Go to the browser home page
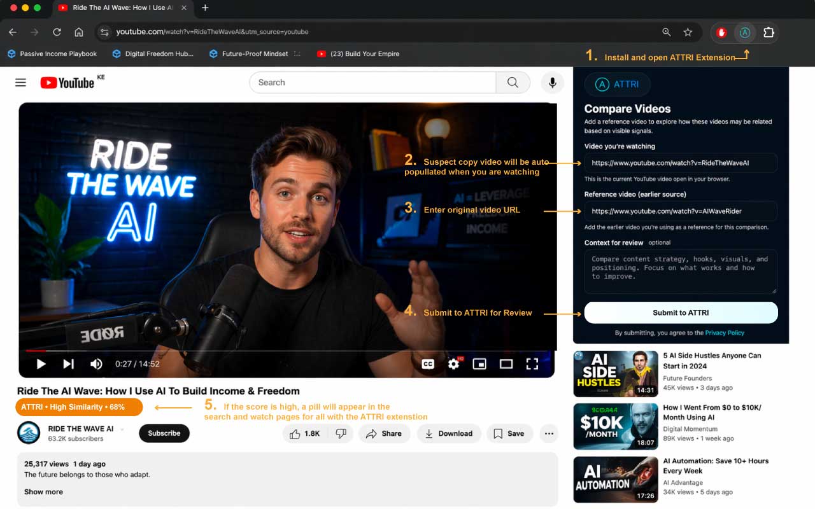This screenshot has width=815, height=509. (79, 32)
